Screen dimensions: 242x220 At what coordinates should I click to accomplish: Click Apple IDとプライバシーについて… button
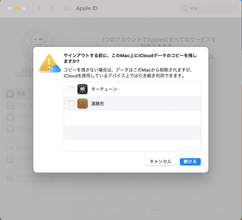tap(184, 210)
